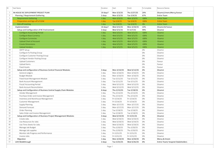The image size is (220, 148).
Task: Click the Upload Items task name
Action: [25, 64]
